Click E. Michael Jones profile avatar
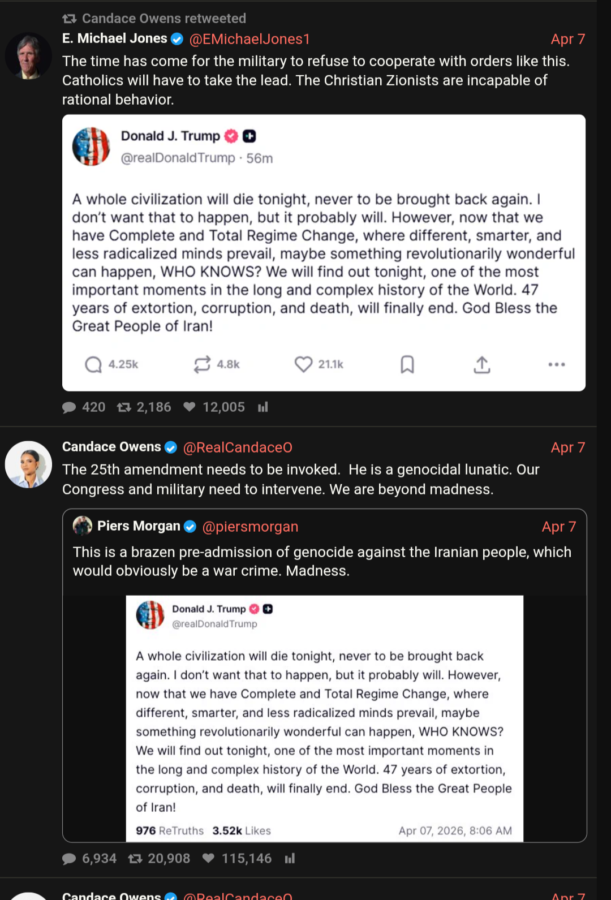Screen dimensions: 611x900 click(x=28, y=56)
